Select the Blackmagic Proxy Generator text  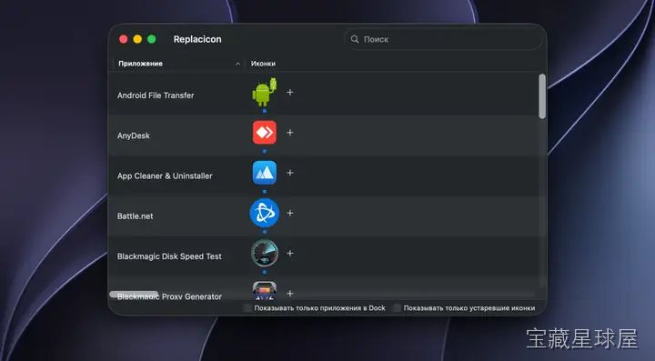point(169,296)
